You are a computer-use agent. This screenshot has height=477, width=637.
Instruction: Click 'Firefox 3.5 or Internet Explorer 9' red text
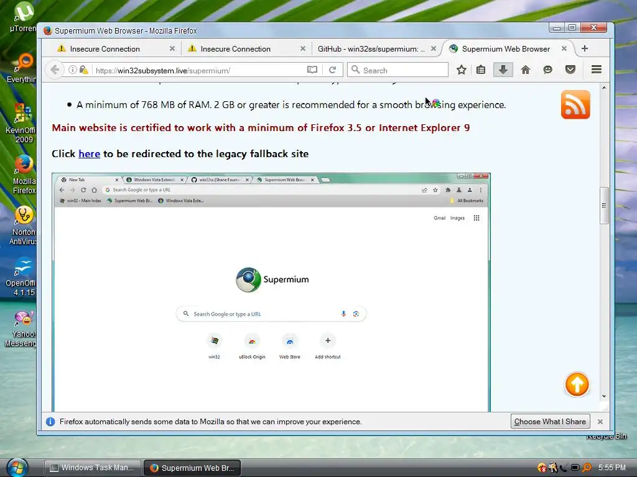(x=390, y=128)
